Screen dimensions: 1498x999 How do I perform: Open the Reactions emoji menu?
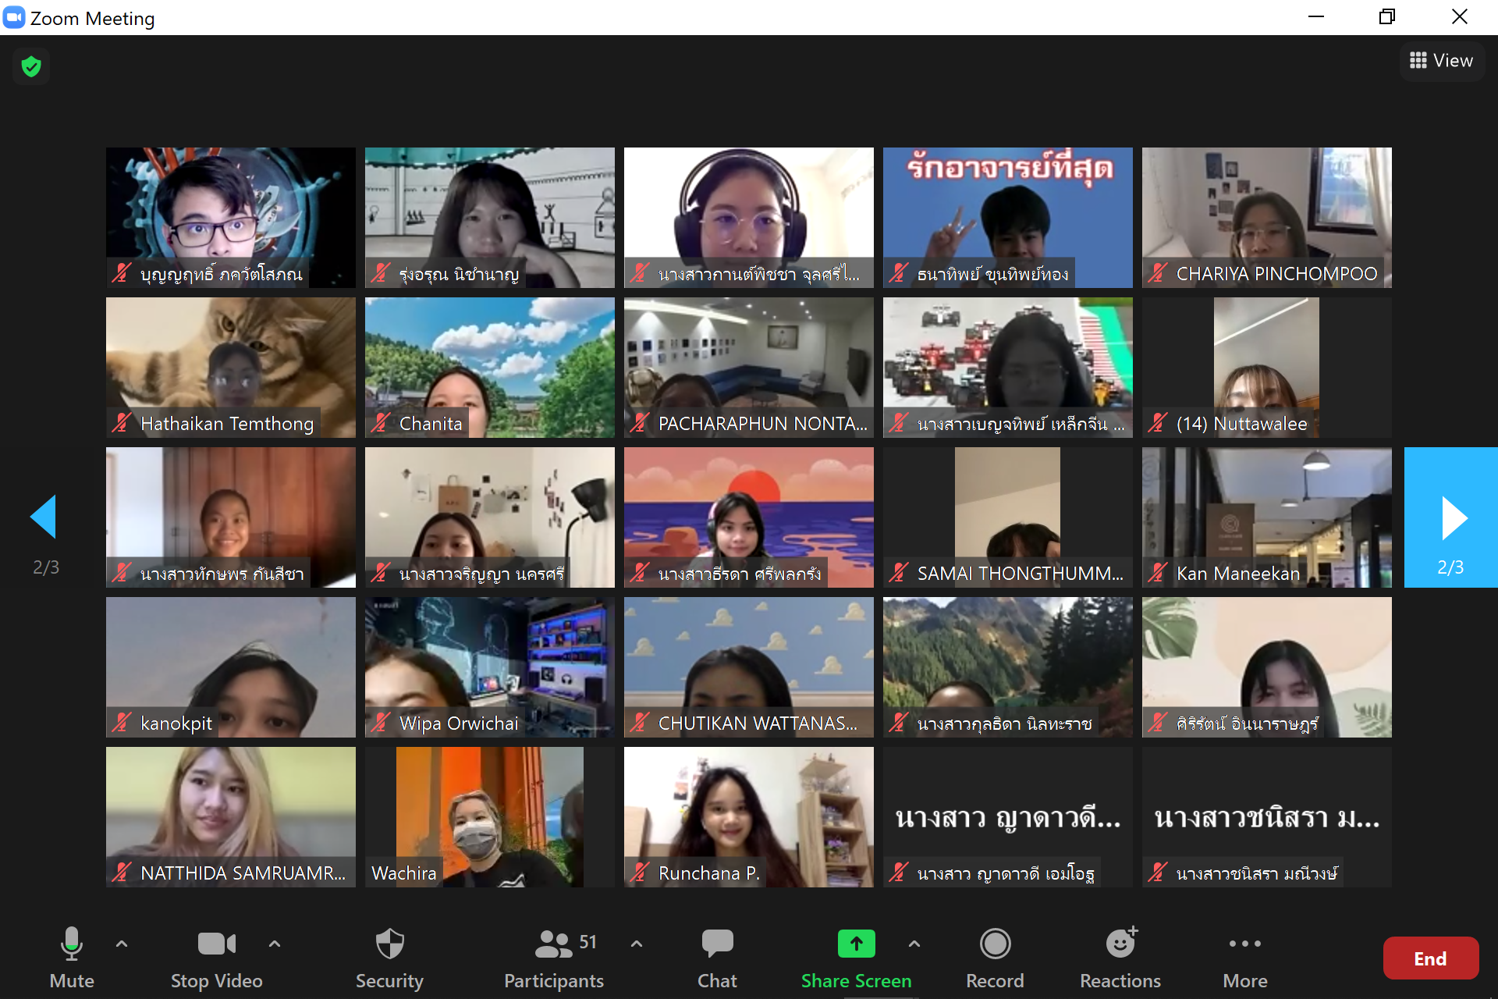[x=1120, y=944]
